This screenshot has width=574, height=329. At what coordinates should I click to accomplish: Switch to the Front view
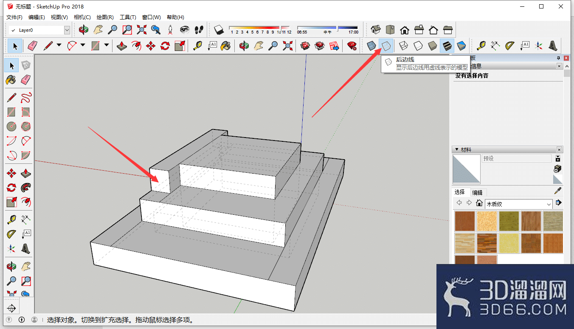click(405, 30)
